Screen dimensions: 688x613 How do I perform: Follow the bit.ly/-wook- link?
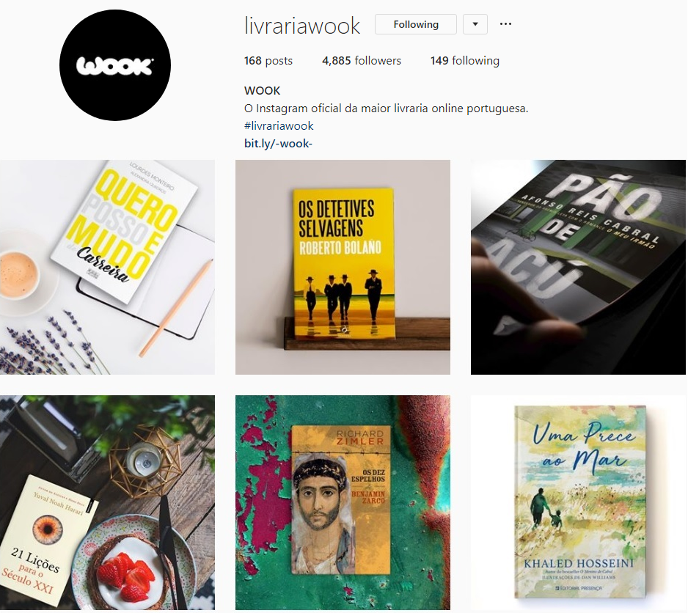click(x=278, y=144)
